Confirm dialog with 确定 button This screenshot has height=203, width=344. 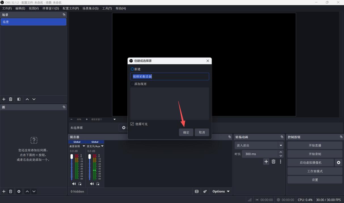(186, 132)
